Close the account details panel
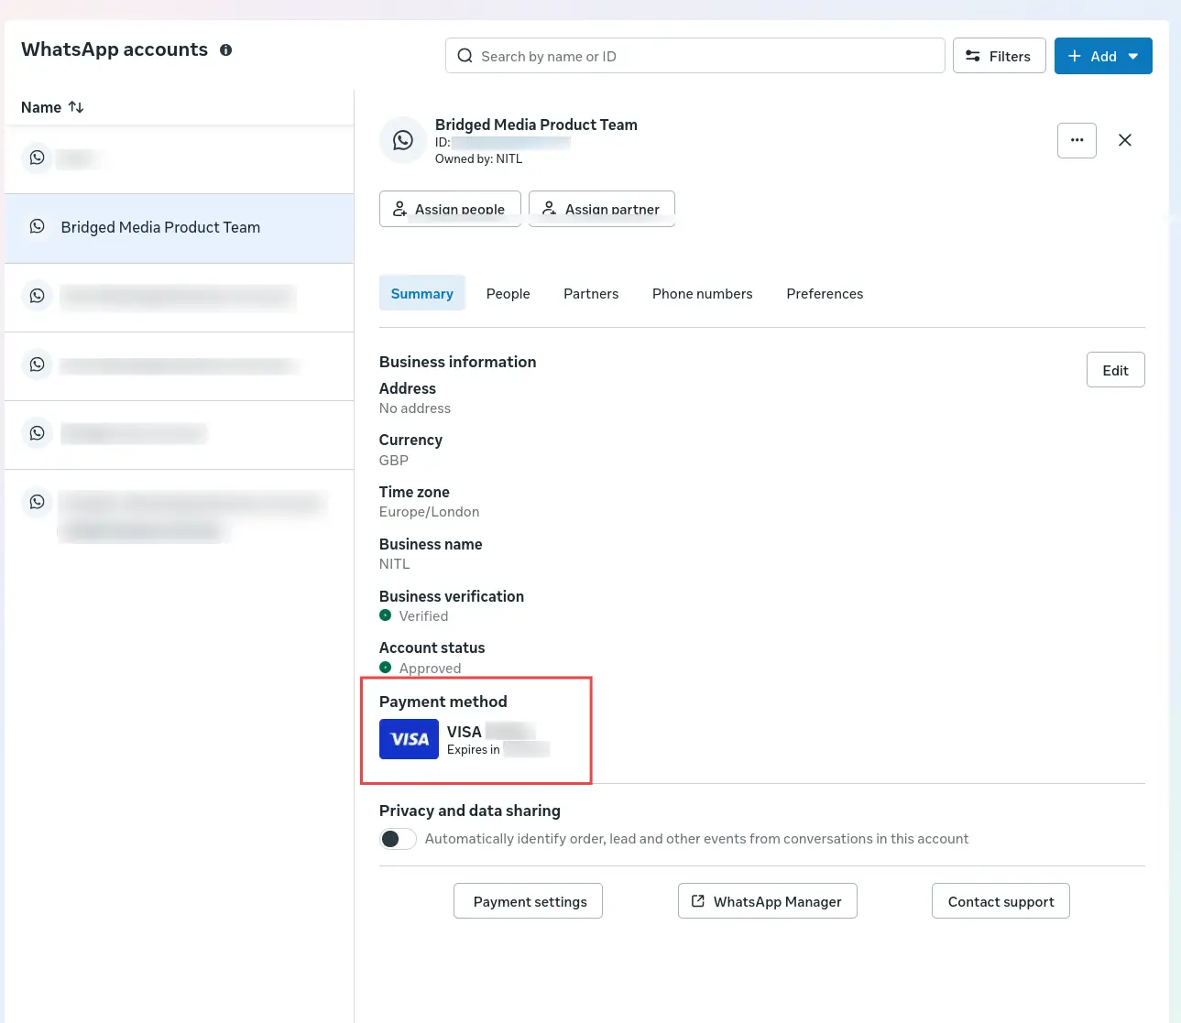The height and width of the screenshot is (1023, 1181). (x=1125, y=140)
